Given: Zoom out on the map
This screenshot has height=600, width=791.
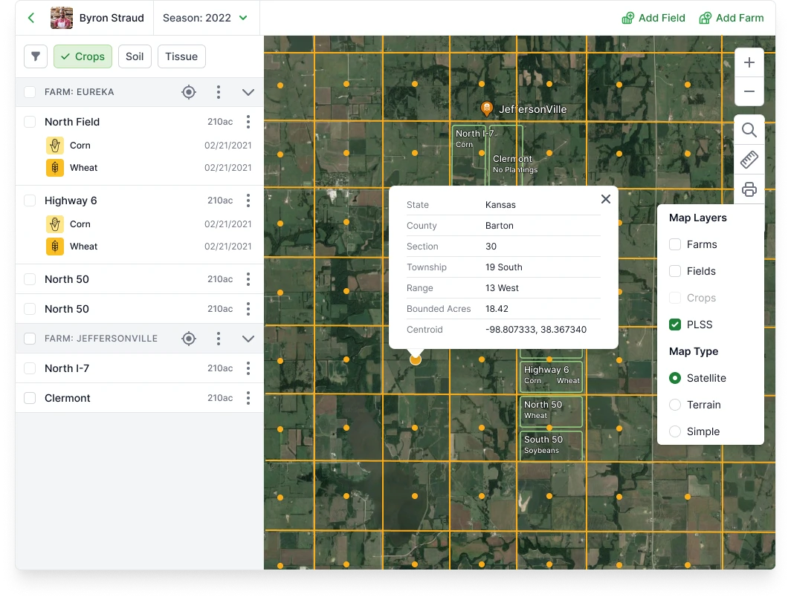Looking at the screenshot, I should (749, 91).
